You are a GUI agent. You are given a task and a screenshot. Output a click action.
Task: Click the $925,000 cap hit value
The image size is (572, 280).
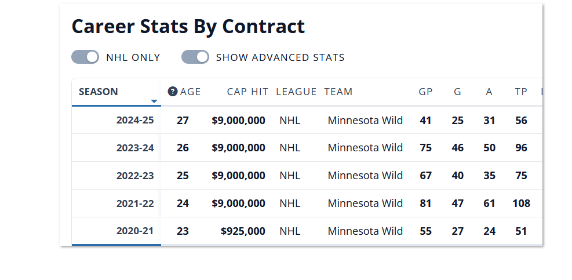(243, 231)
